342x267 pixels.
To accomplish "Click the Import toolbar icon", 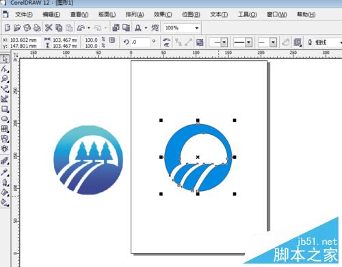I will pyautogui.click(x=116, y=28).
